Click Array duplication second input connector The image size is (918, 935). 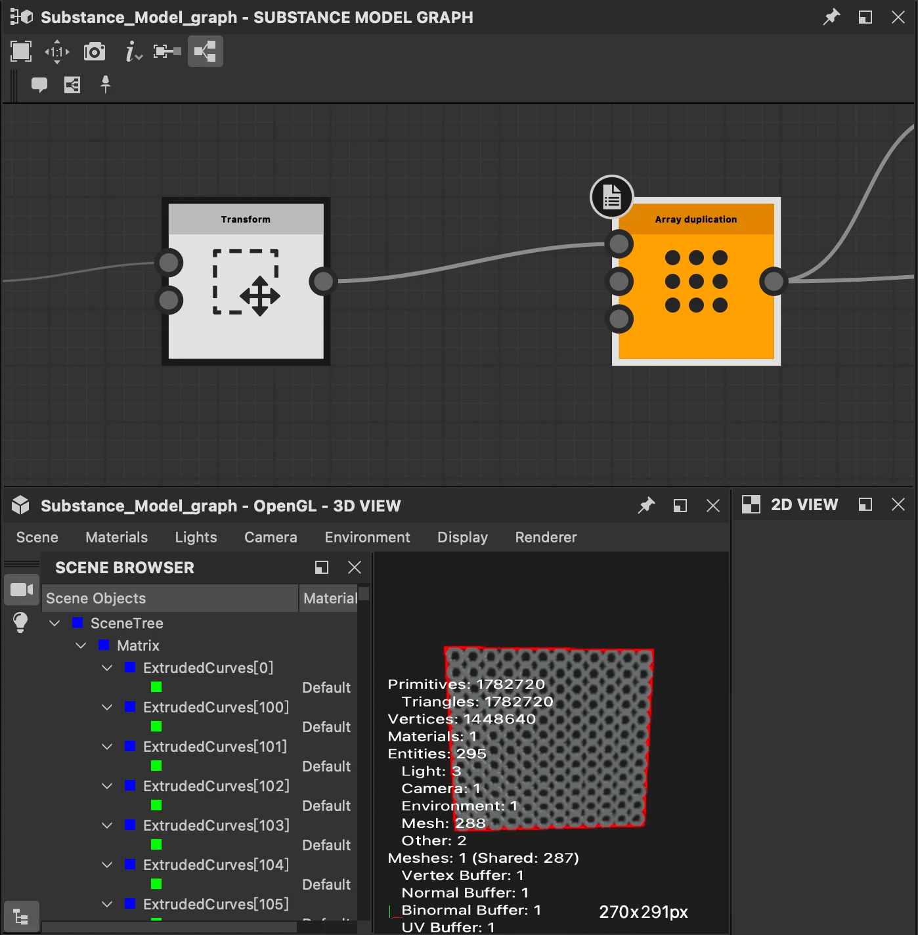coord(619,282)
